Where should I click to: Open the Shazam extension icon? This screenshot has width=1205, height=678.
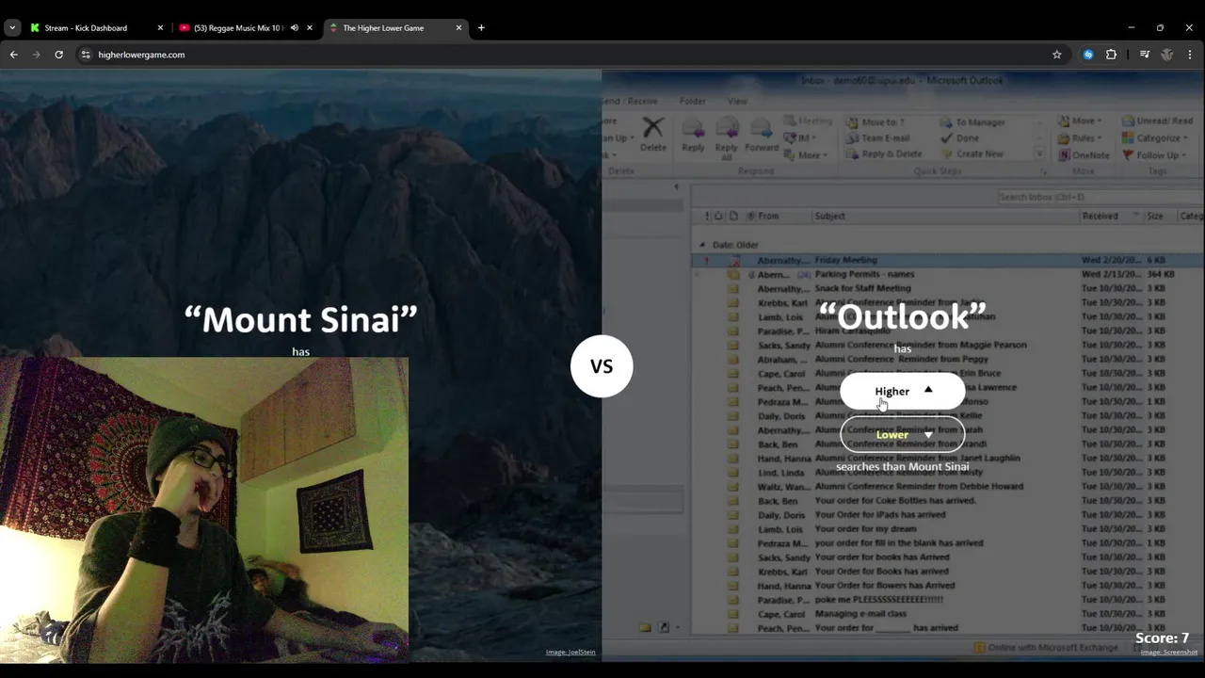pos(1088,55)
